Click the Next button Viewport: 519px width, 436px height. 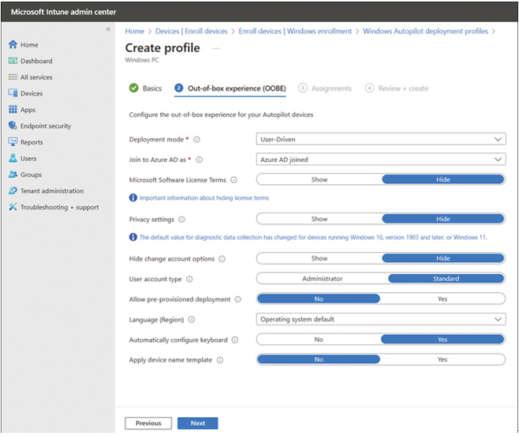click(x=198, y=423)
